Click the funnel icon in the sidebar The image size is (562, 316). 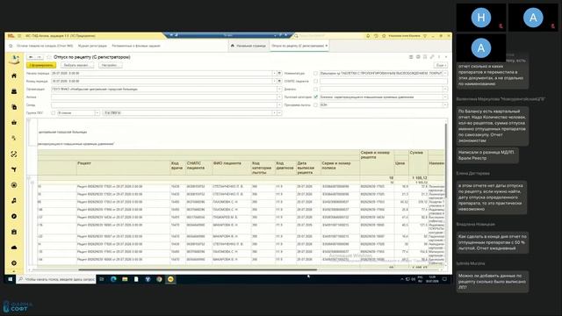tap(14, 169)
